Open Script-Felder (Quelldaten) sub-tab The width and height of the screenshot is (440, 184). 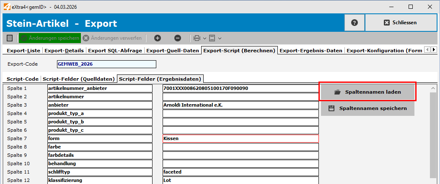79,79
